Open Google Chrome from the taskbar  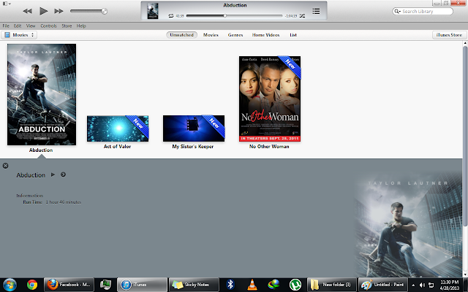pyautogui.click(x=32, y=285)
